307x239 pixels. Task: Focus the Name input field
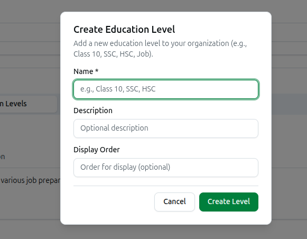pos(166,89)
